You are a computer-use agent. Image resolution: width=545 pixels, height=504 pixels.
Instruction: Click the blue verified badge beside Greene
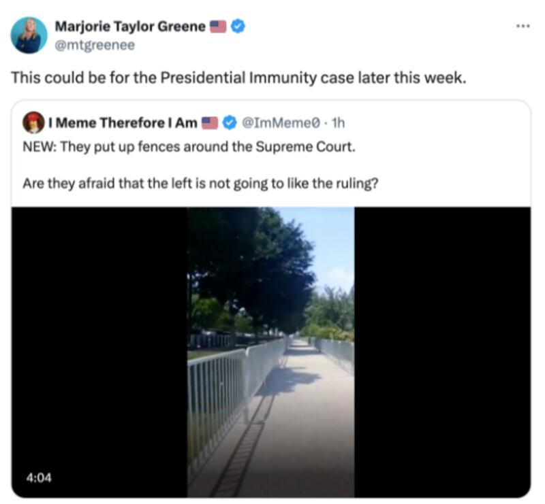(x=238, y=27)
